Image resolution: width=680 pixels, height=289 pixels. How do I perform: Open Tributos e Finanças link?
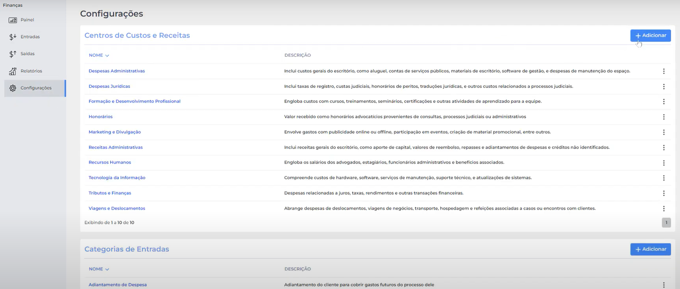click(x=110, y=193)
